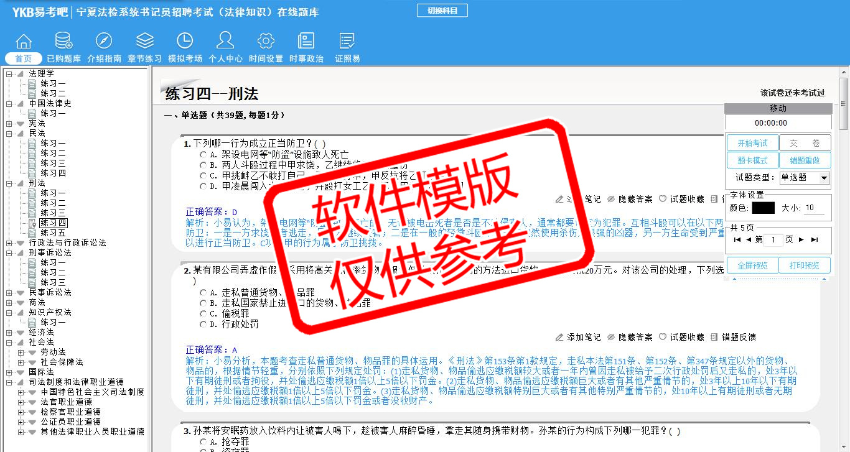Viewport: 850px width, 452px height.
Task: Collapse the 民法 tree node
Action: point(9,133)
